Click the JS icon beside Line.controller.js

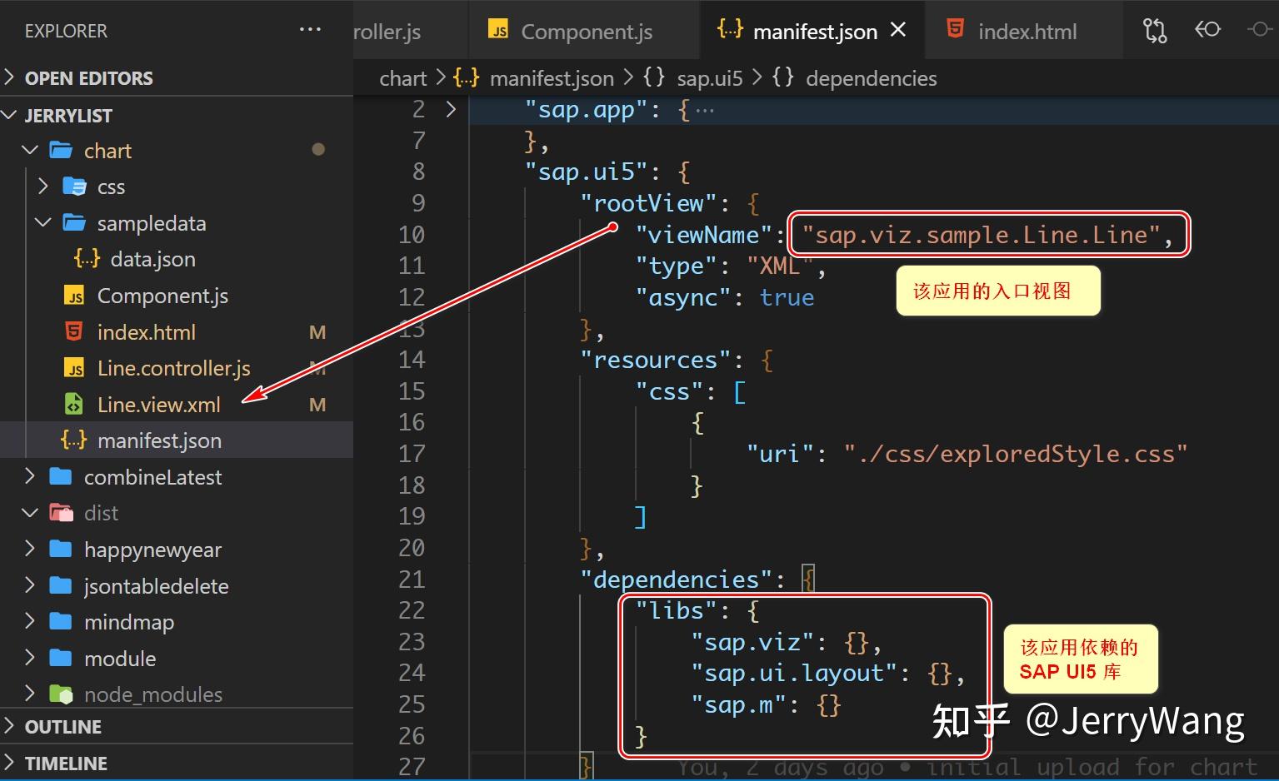tap(73, 367)
